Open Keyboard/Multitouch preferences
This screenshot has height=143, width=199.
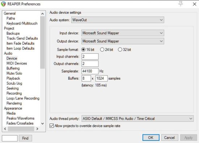22,23
